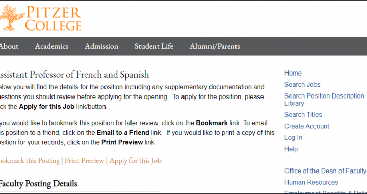This screenshot has width=367, height=194.
Task: Open the Help link in sidebar
Action: 291,149
